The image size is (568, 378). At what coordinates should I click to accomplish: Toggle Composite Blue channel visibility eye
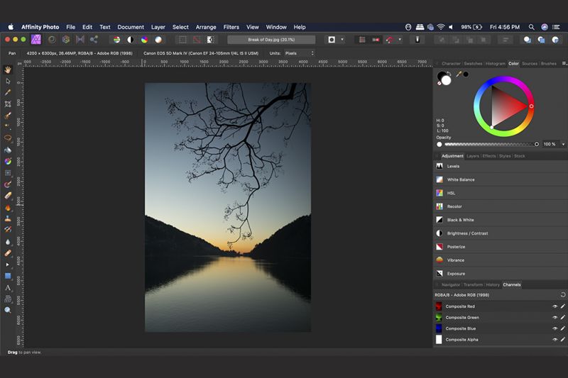tap(555, 329)
